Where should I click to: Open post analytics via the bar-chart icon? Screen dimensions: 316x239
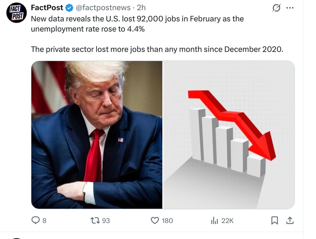(214, 221)
